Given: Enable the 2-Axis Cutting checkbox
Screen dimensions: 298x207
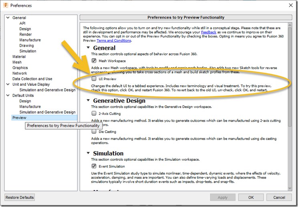Looking at the screenshot, I should [x=94, y=113].
